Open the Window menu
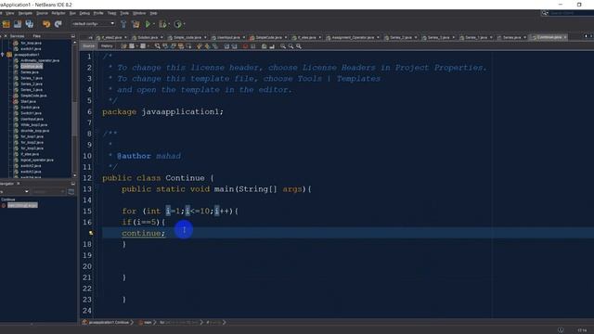The width and height of the screenshot is (594, 334). 139,13
